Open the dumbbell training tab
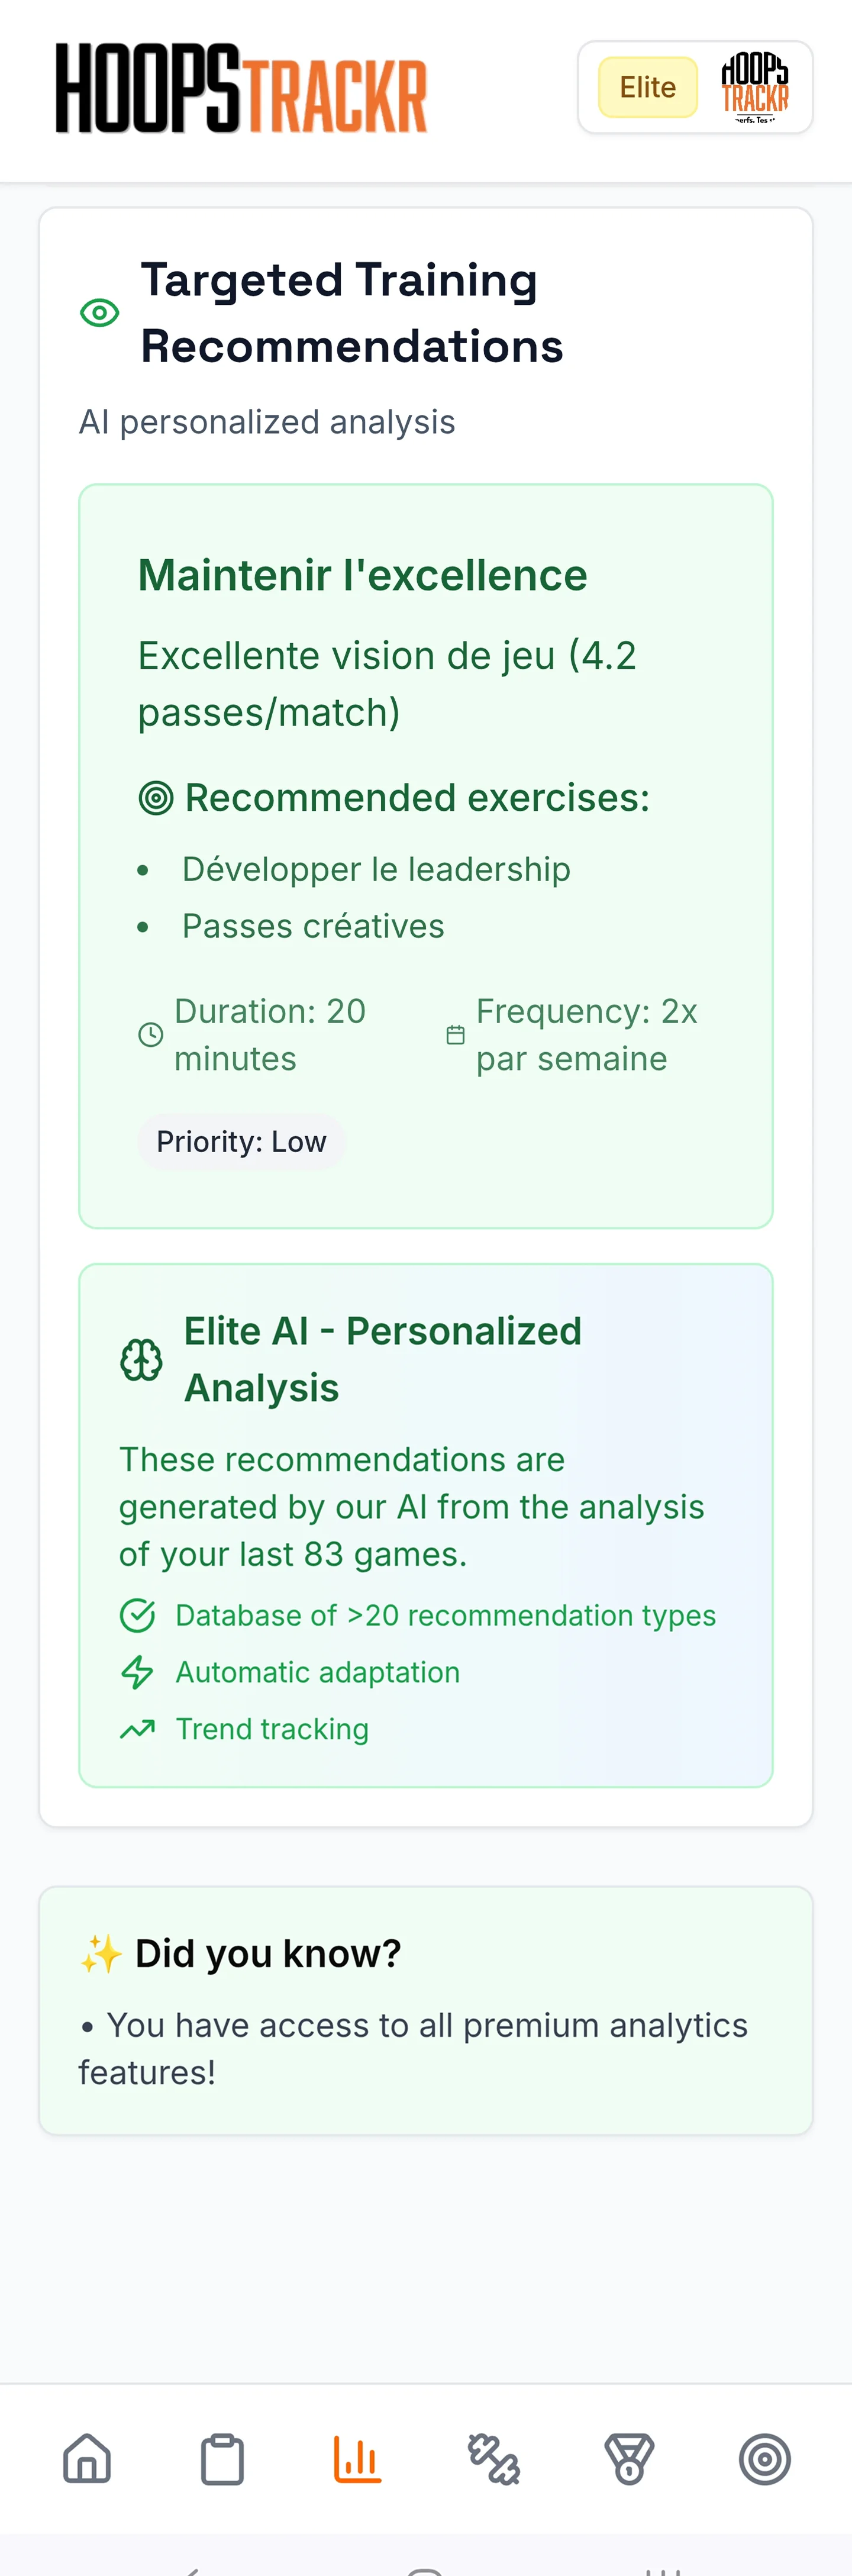The image size is (852, 2576). (493, 2459)
